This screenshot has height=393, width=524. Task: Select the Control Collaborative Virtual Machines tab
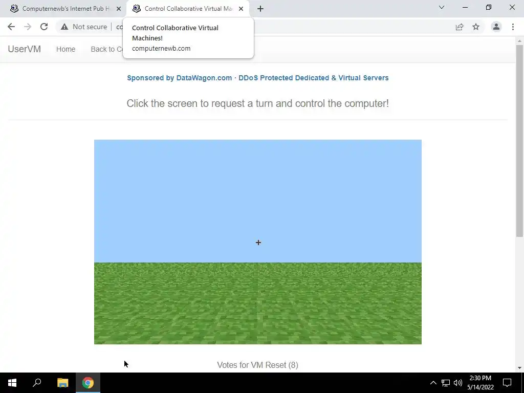(x=187, y=9)
